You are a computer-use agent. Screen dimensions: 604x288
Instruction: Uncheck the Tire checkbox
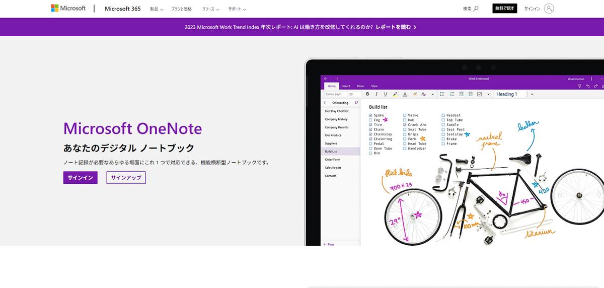click(x=371, y=125)
